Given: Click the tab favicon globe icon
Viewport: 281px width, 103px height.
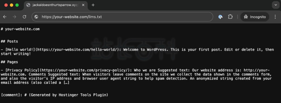Looking at the screenshot, I should coord(28,5).
